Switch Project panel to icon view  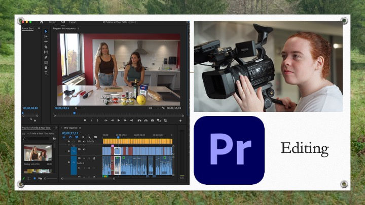pos(34,179)
